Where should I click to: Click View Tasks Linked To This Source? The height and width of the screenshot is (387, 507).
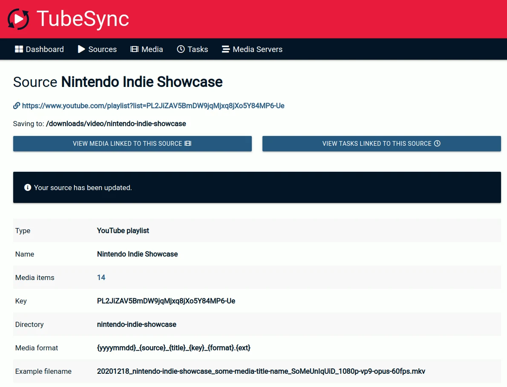(x=382, y=144)
